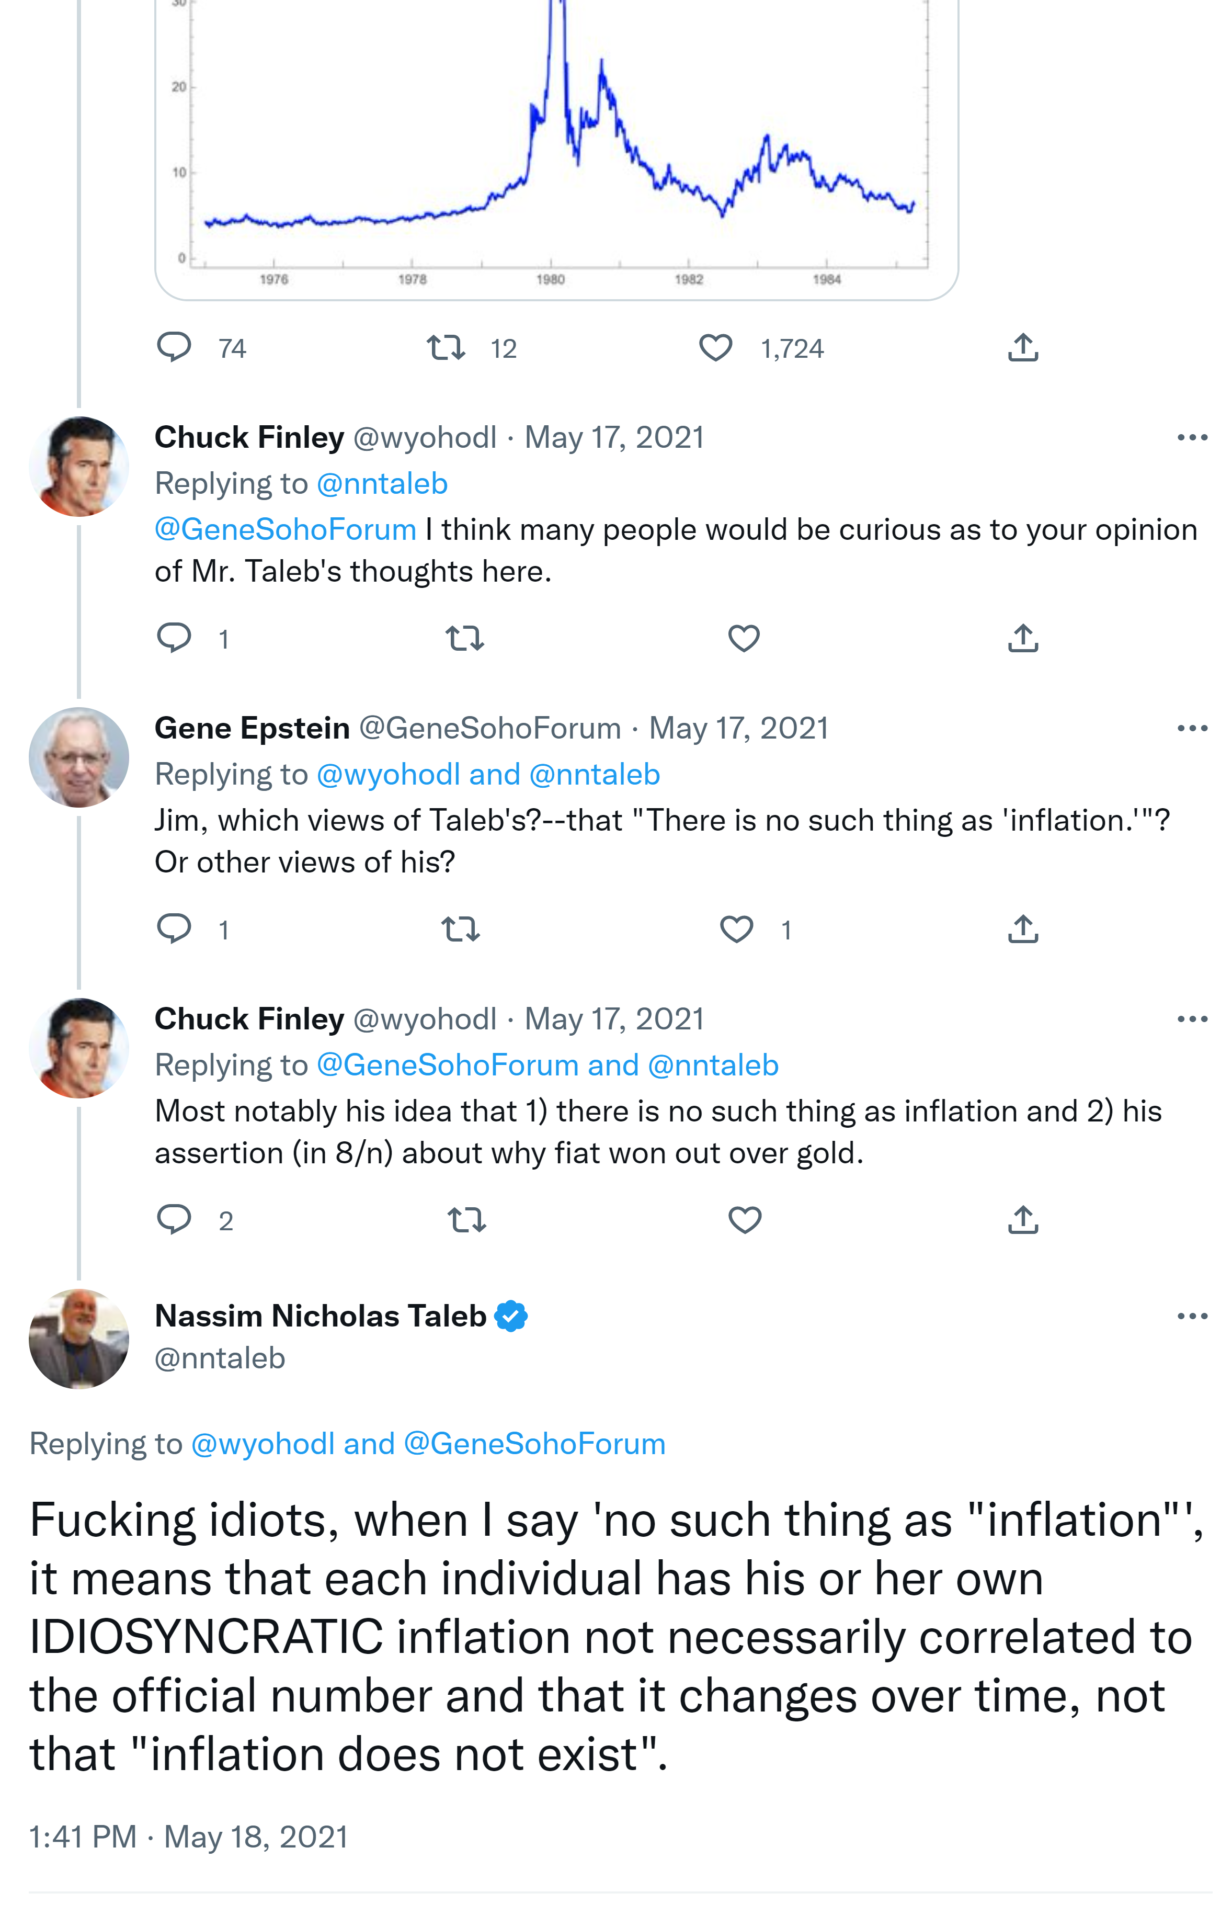Like Gene Epstein's reply tweet
The height and width of the screenshot is (1927, 1232).
click(x=736, y=929)
